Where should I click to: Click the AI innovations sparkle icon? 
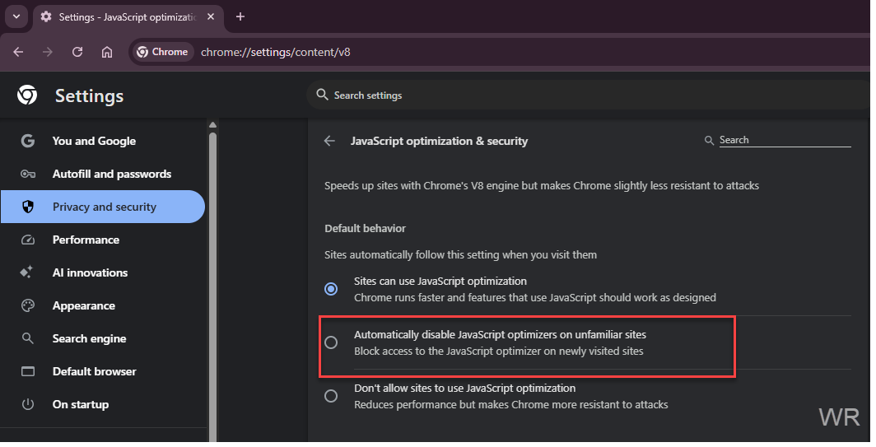click(28, 272)
